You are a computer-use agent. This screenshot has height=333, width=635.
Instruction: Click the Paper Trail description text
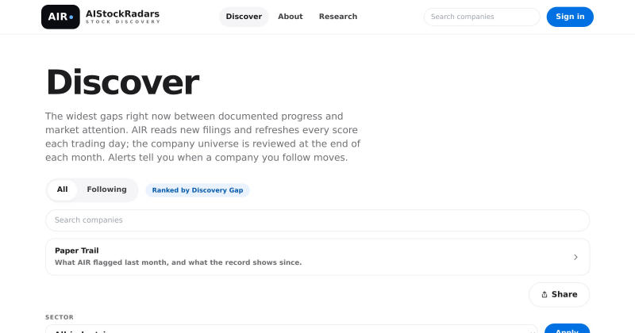pyautogui.click(x=178, y=262)
